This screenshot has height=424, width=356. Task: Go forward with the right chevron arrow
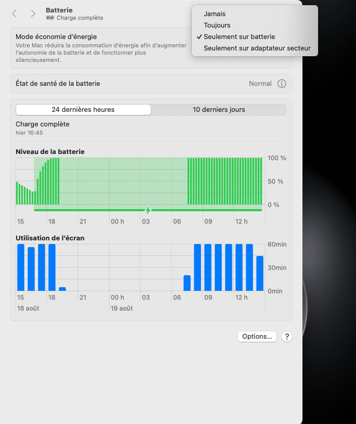(33, 14)
